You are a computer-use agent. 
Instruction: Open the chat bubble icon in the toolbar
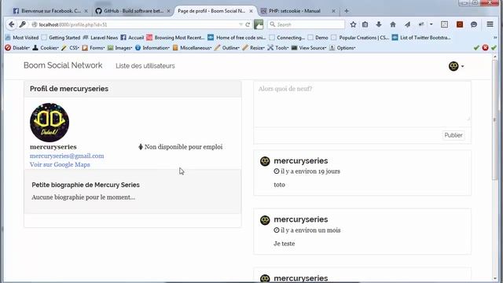[474, 24]
